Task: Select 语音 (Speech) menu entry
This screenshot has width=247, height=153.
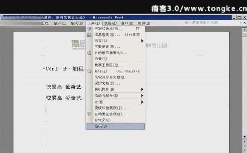Action: coord(115,59)
